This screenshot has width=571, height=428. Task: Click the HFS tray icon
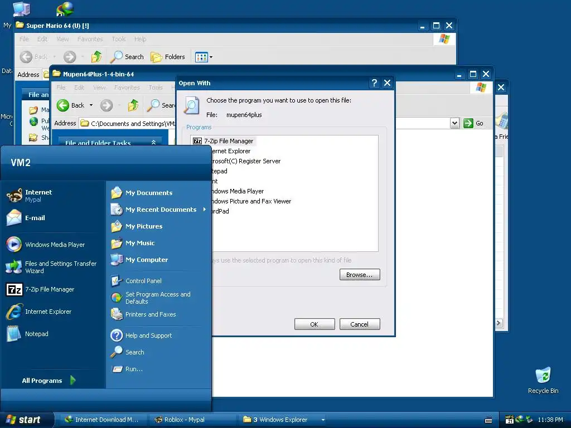coord(510,420)
